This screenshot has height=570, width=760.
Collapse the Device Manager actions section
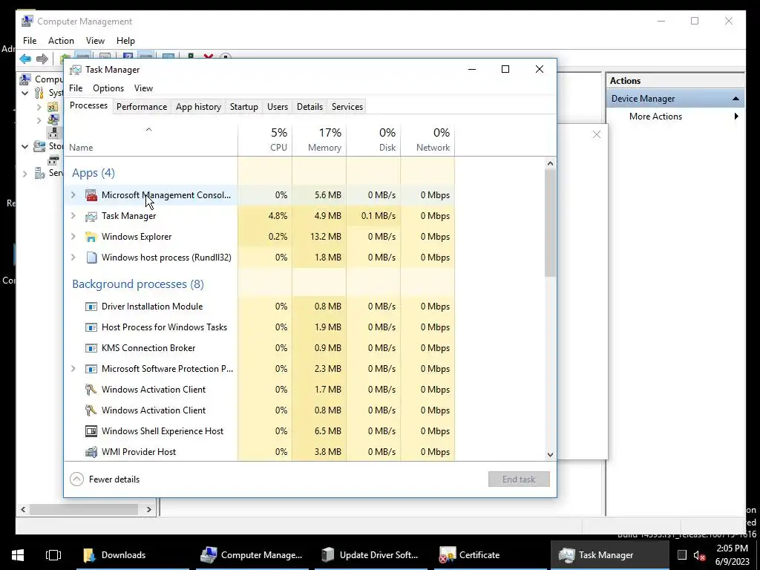pyautogui.click(x=736, y=99)
